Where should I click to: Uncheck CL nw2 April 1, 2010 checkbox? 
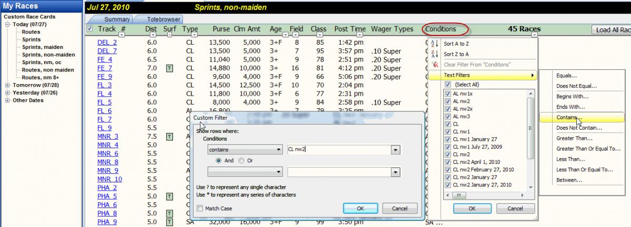click(x=448, y=162)
